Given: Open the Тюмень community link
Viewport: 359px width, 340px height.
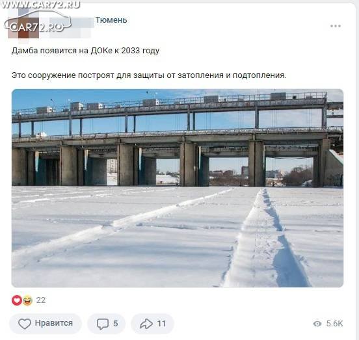Looking at the screenshot, I should pyautogui.click(x=111, y=20).
